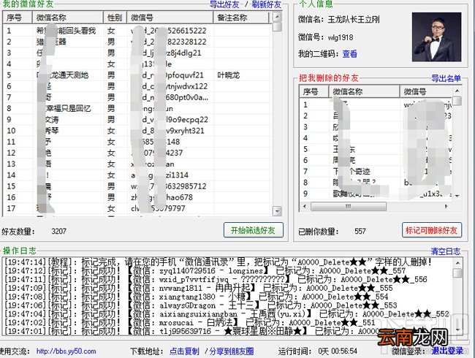The width and height of the screenshot is (475, 358).
Task: Sort friends list by 序号 column header
Action: click(x=18, y=18)
